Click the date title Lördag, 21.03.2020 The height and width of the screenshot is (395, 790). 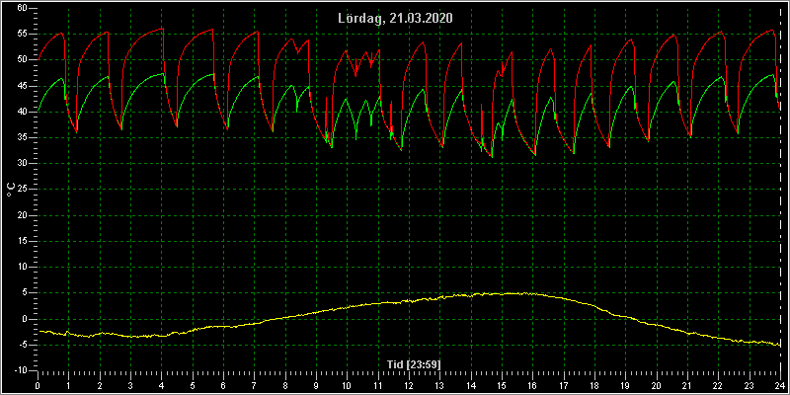395,19
